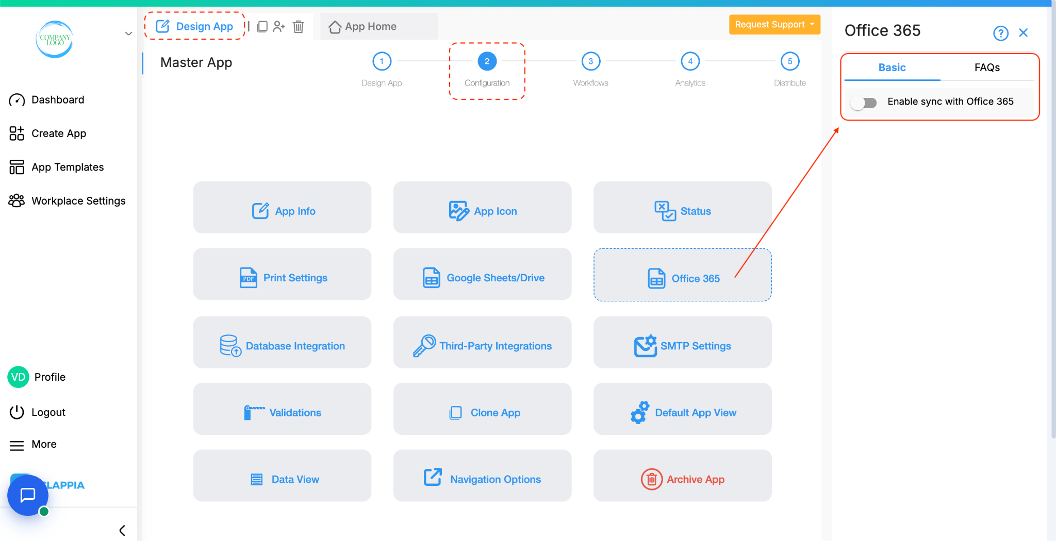
Task: Click the trash delete icon in toolbar
Action: tap(299, 26)
